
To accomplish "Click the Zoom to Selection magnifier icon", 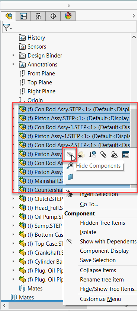I will coord(70,166).
